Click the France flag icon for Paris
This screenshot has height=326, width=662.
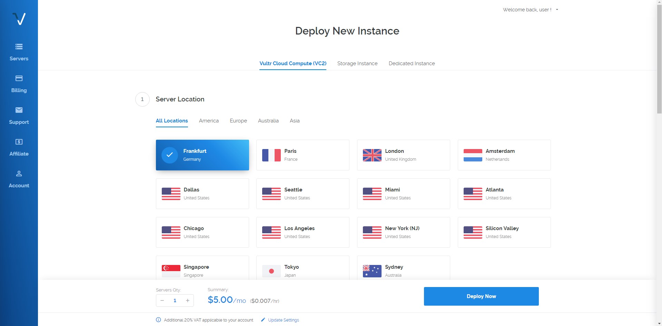coord(271,155)
